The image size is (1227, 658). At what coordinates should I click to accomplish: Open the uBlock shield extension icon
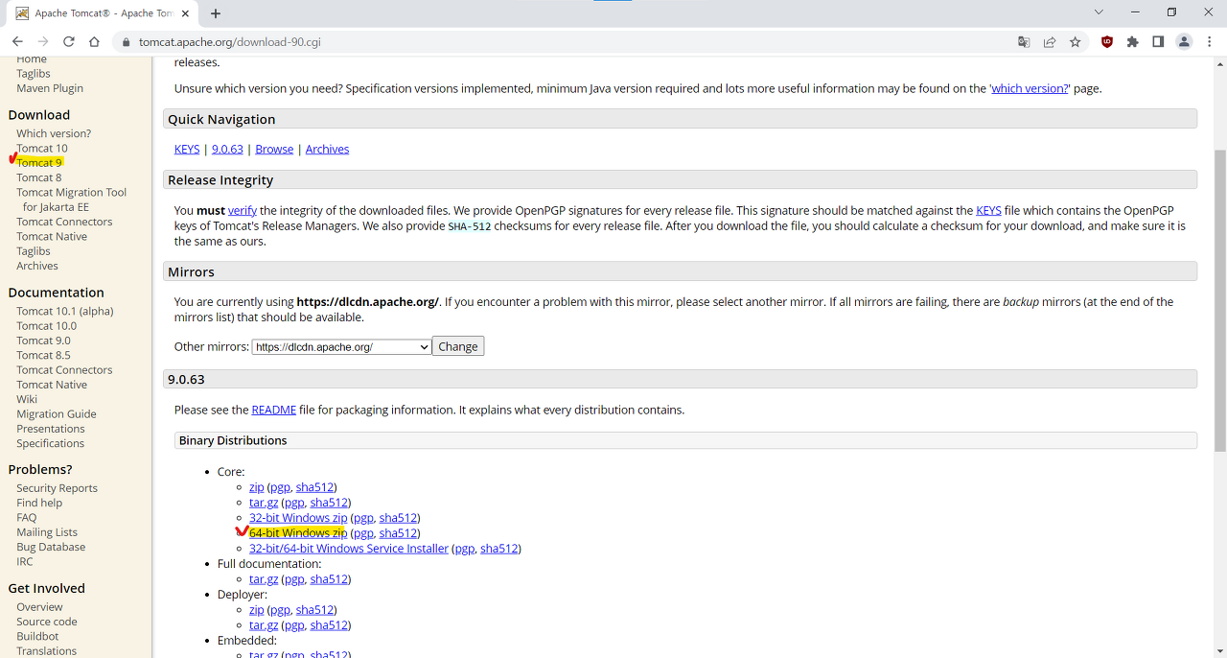[x=1107, y=41]
